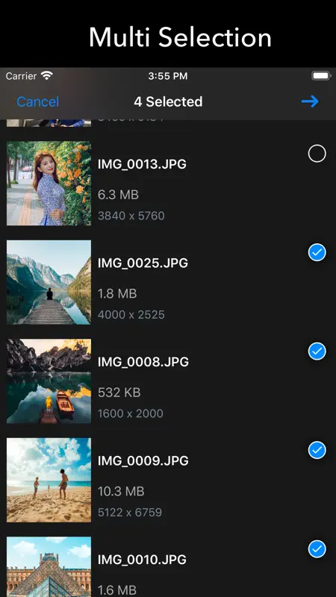Deselect the IMG_0025.JPG checkmark

(317, 252)
